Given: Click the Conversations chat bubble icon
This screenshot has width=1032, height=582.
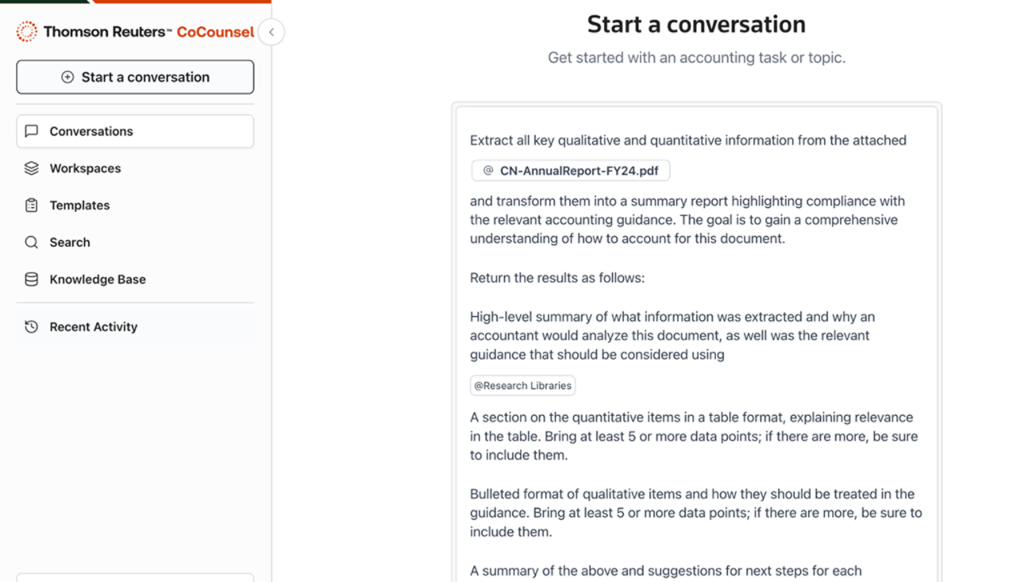Looking at the screenshot, I should pyautogui.click(x=31, y=131).
